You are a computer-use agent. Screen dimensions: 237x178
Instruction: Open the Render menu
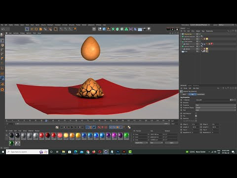pos(84,25)
